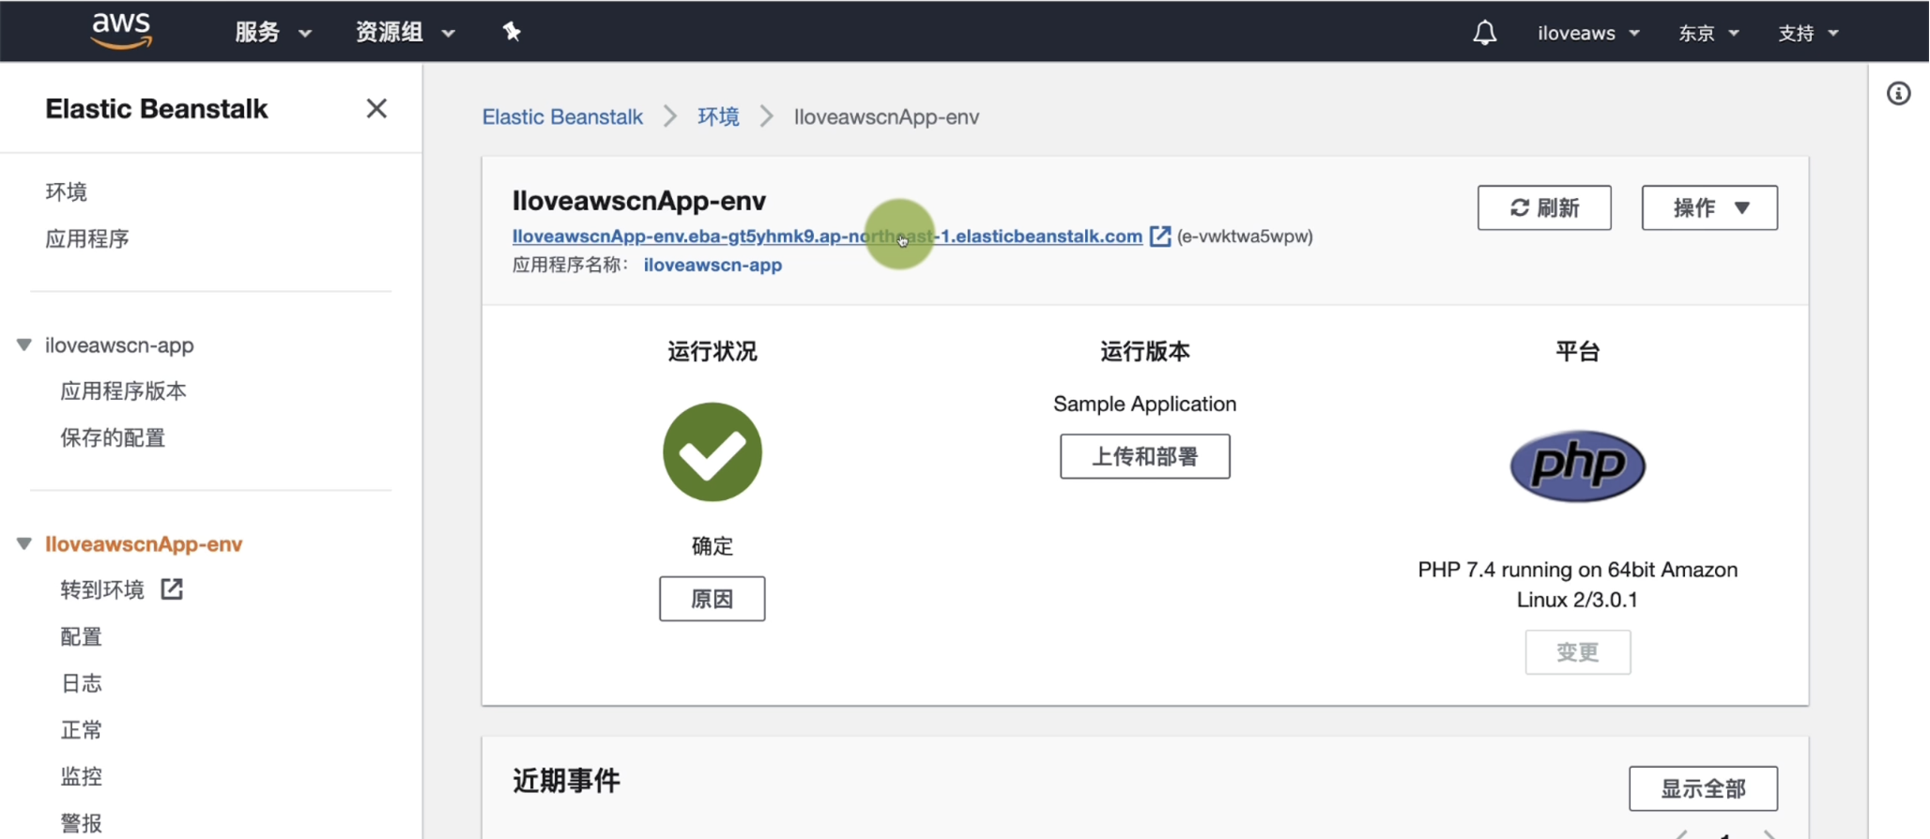Open 日志 logs in the sidebar
The width and height of the screenshot is (1930, 839).
click(81, 683)
